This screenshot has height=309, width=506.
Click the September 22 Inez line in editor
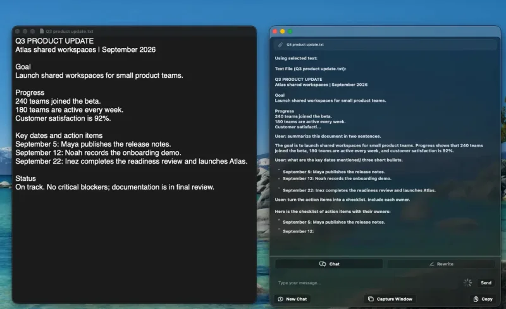pos(132,161)
